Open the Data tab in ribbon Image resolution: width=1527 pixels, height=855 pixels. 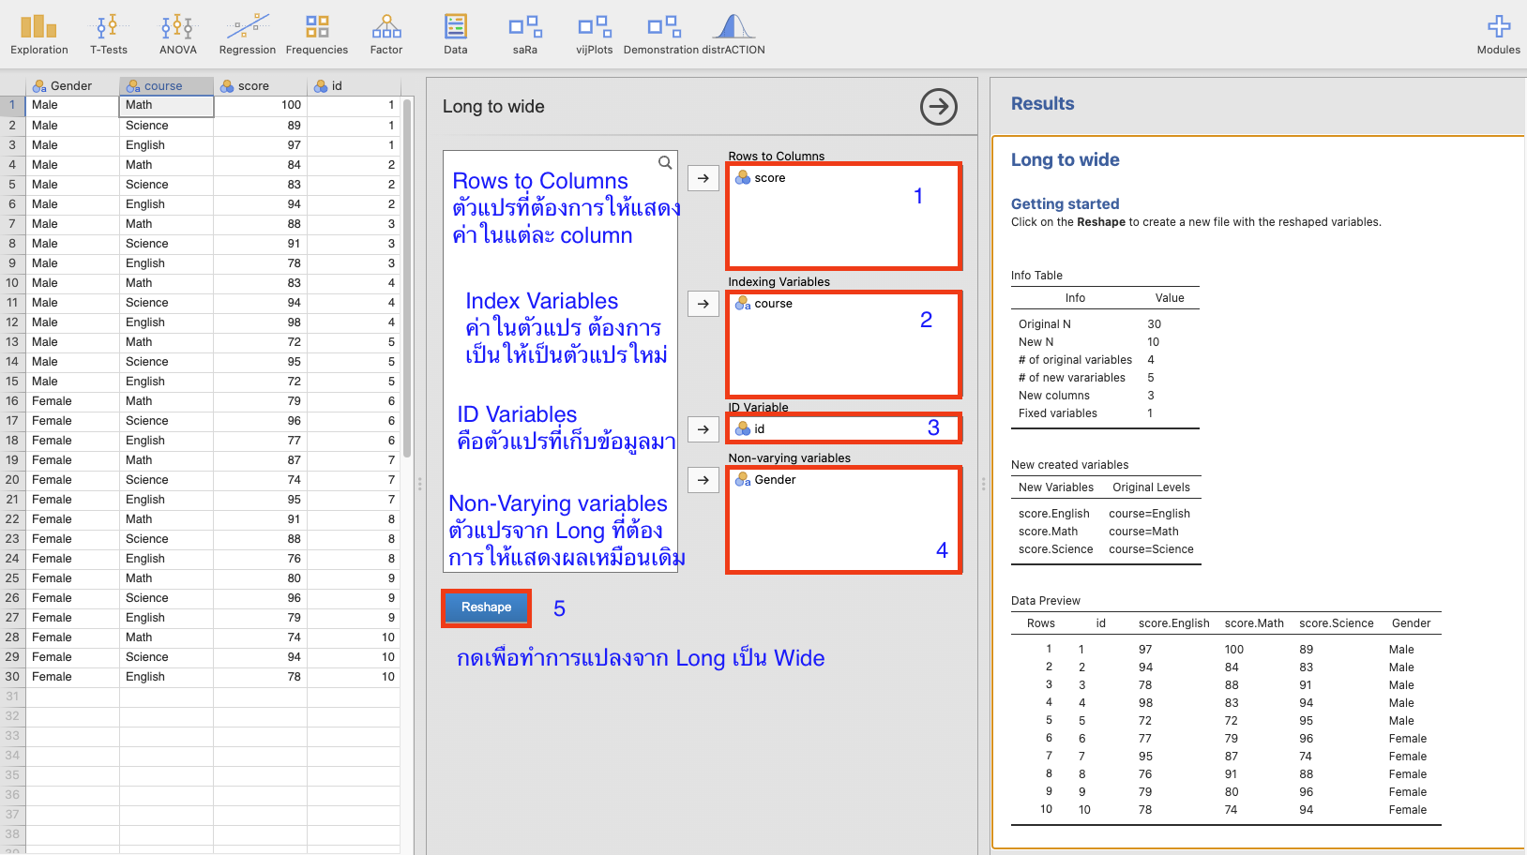pyautogui.click(x=455, y=35)
